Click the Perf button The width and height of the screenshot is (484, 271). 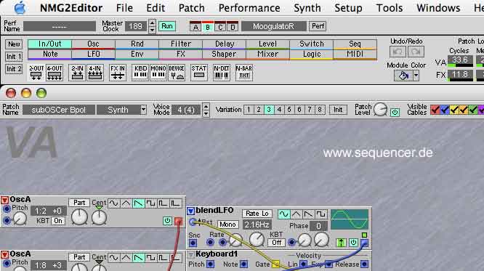point(318,26)
